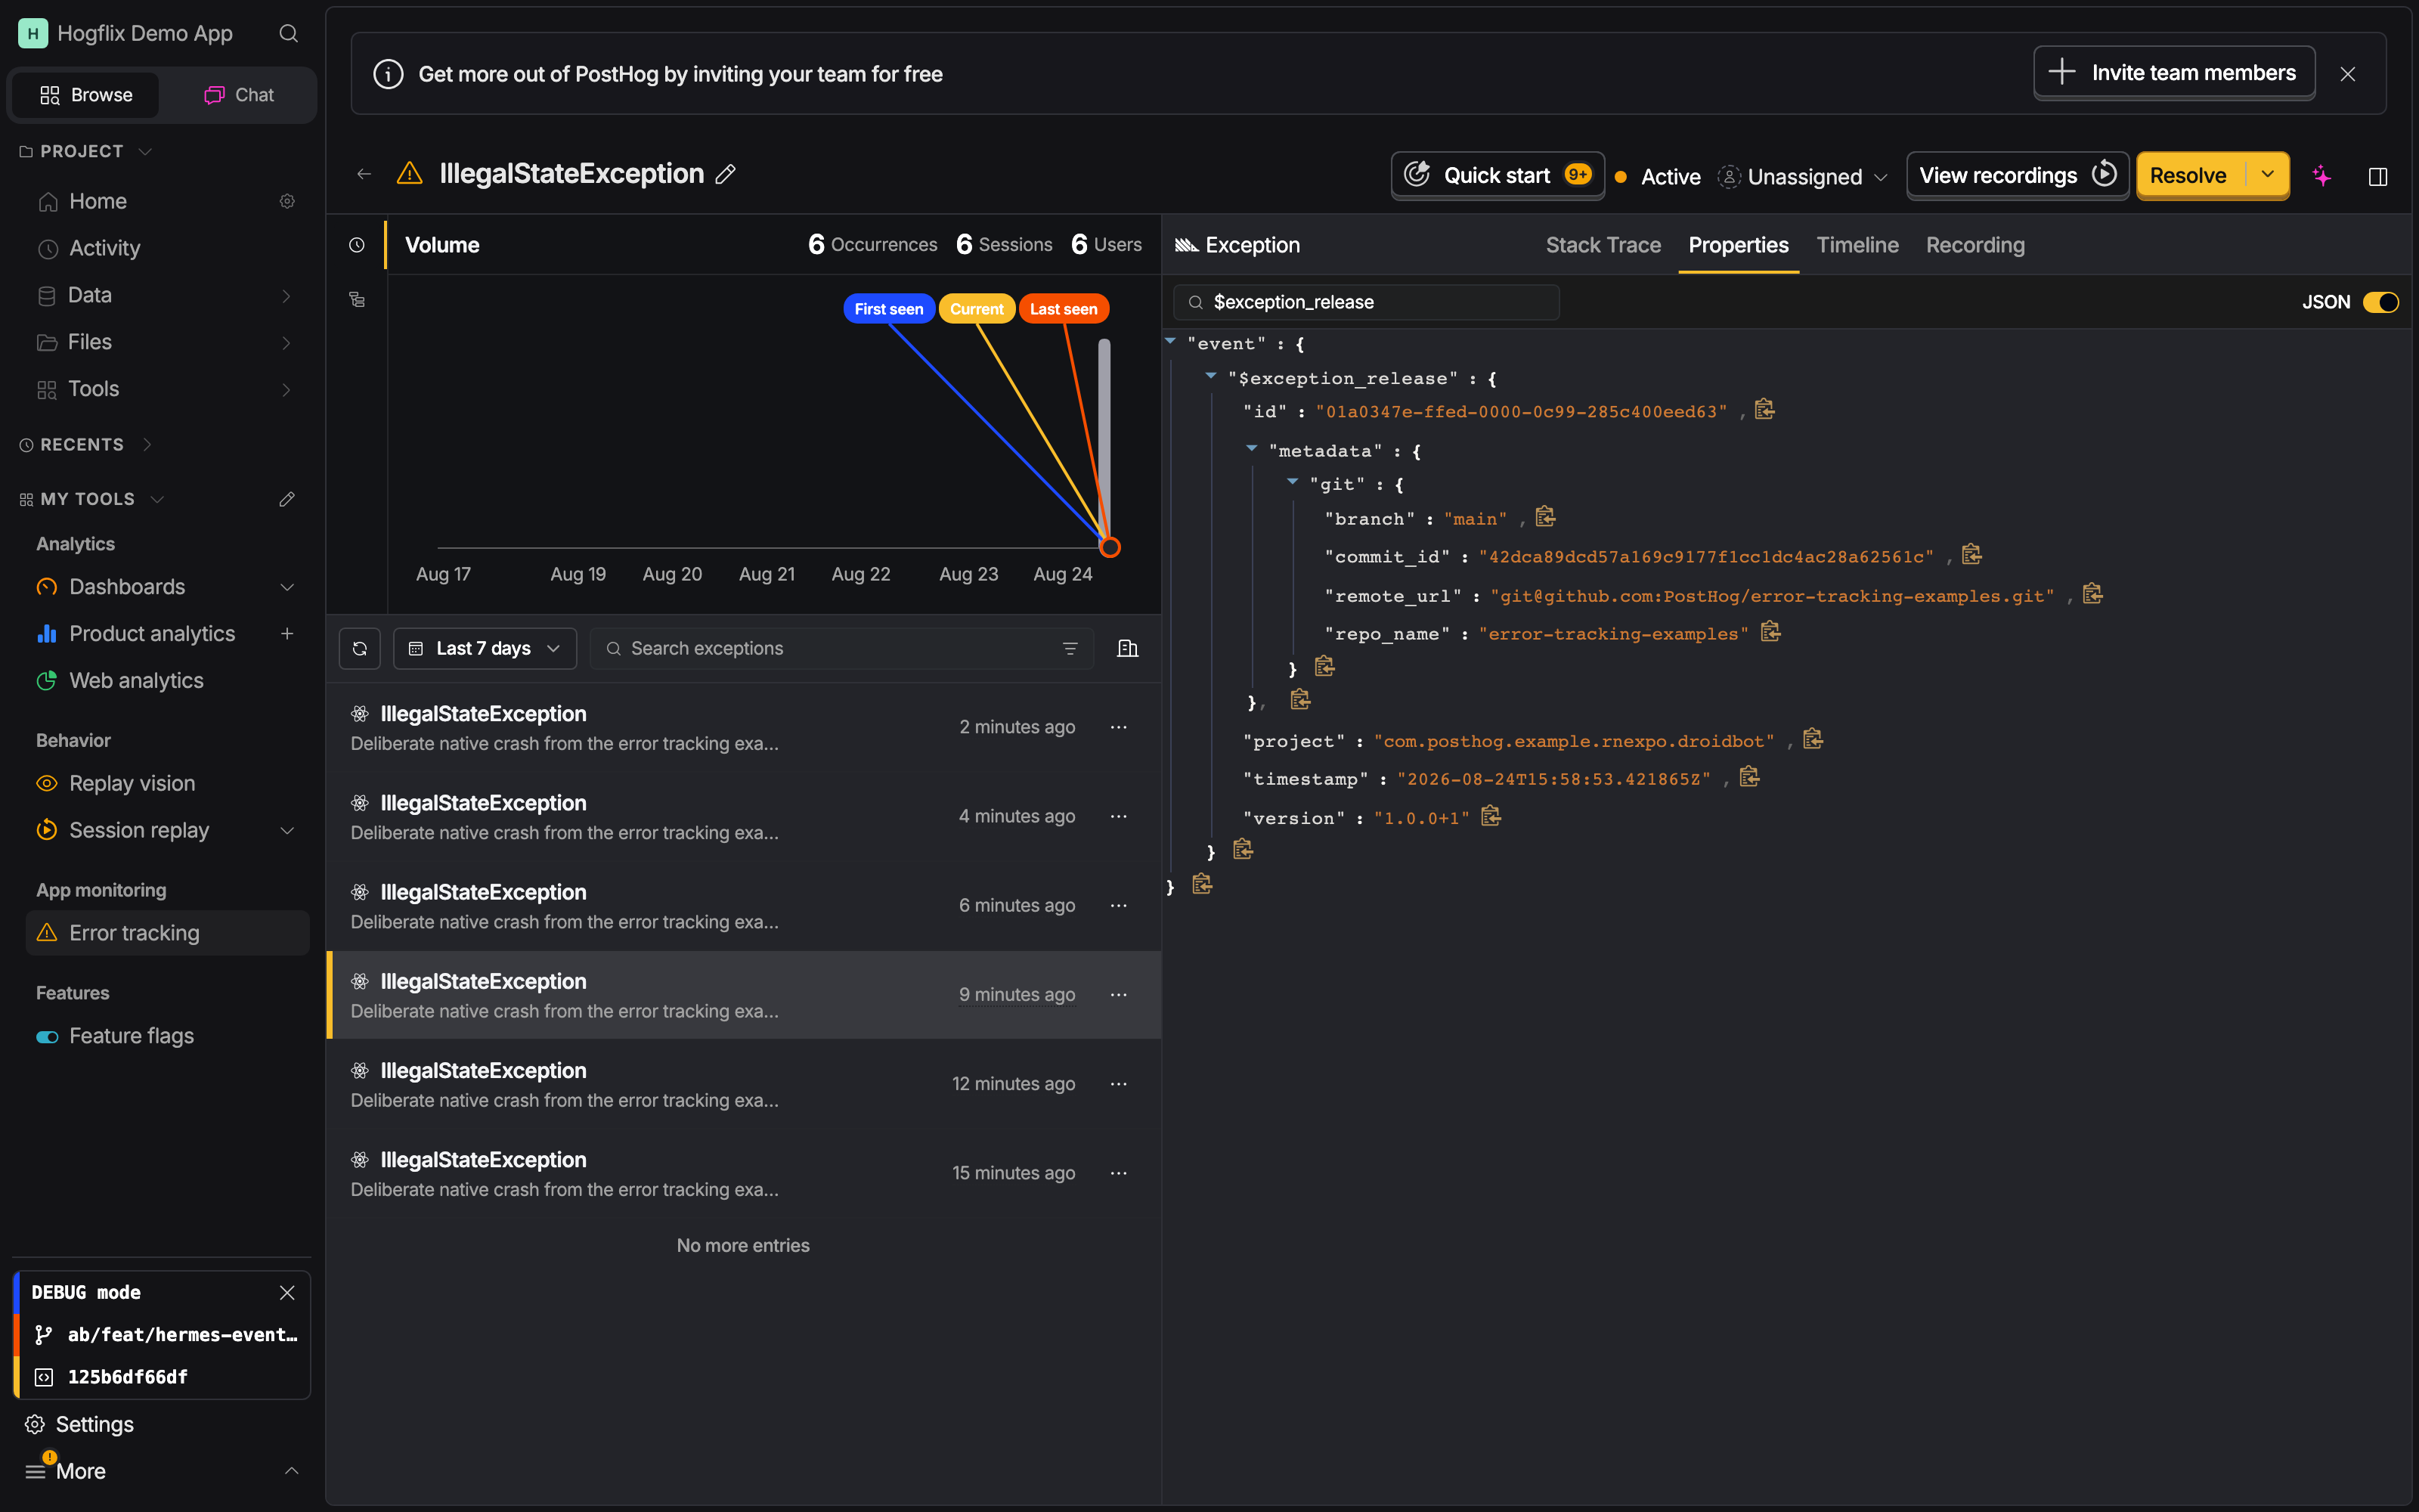The width and height of the screenshot is (2419, 1512).
Task: Focus the $exception_release property search field
Action: tap(1367, 302)
